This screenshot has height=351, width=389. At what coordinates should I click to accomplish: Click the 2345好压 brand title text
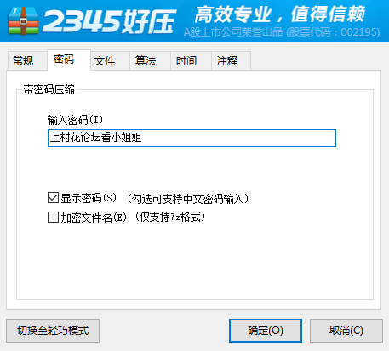point(109,21)
